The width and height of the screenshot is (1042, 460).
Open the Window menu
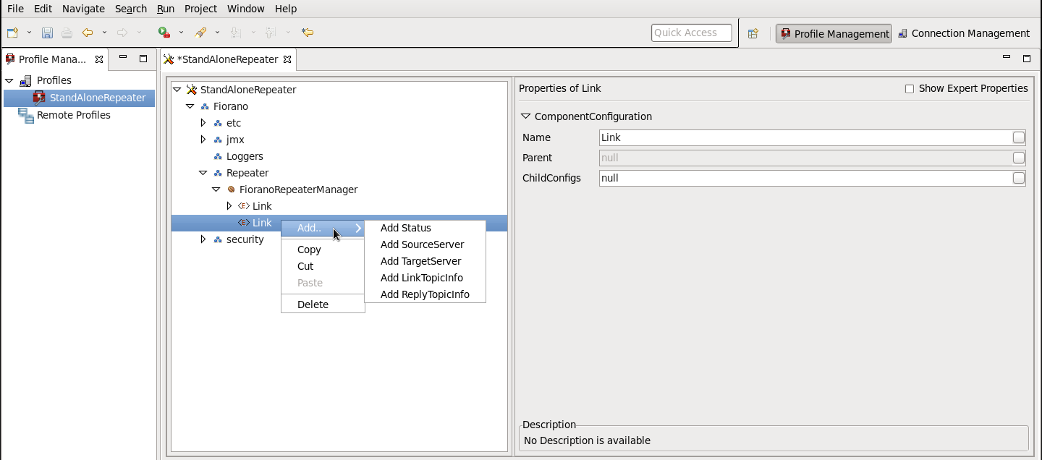coord(246,9)
